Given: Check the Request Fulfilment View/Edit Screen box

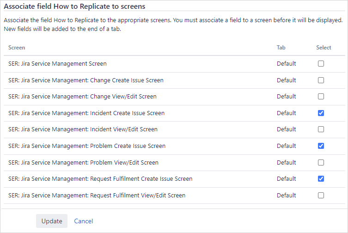Looking at the screenshot, I should click(x=321, y=195).
